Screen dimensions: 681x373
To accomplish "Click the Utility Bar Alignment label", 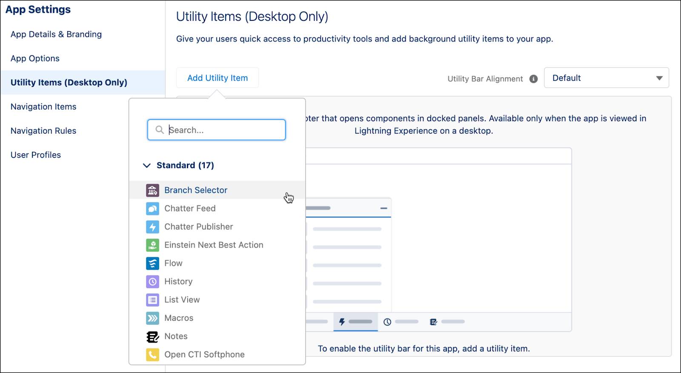I will (485, 79).
